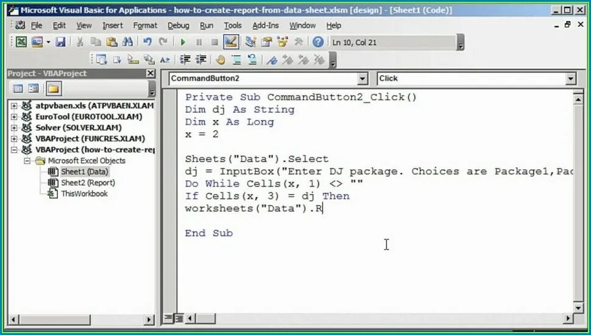591x335 pixels.
Task: Click the Cut scissors icon
Action: pos(80,42)
